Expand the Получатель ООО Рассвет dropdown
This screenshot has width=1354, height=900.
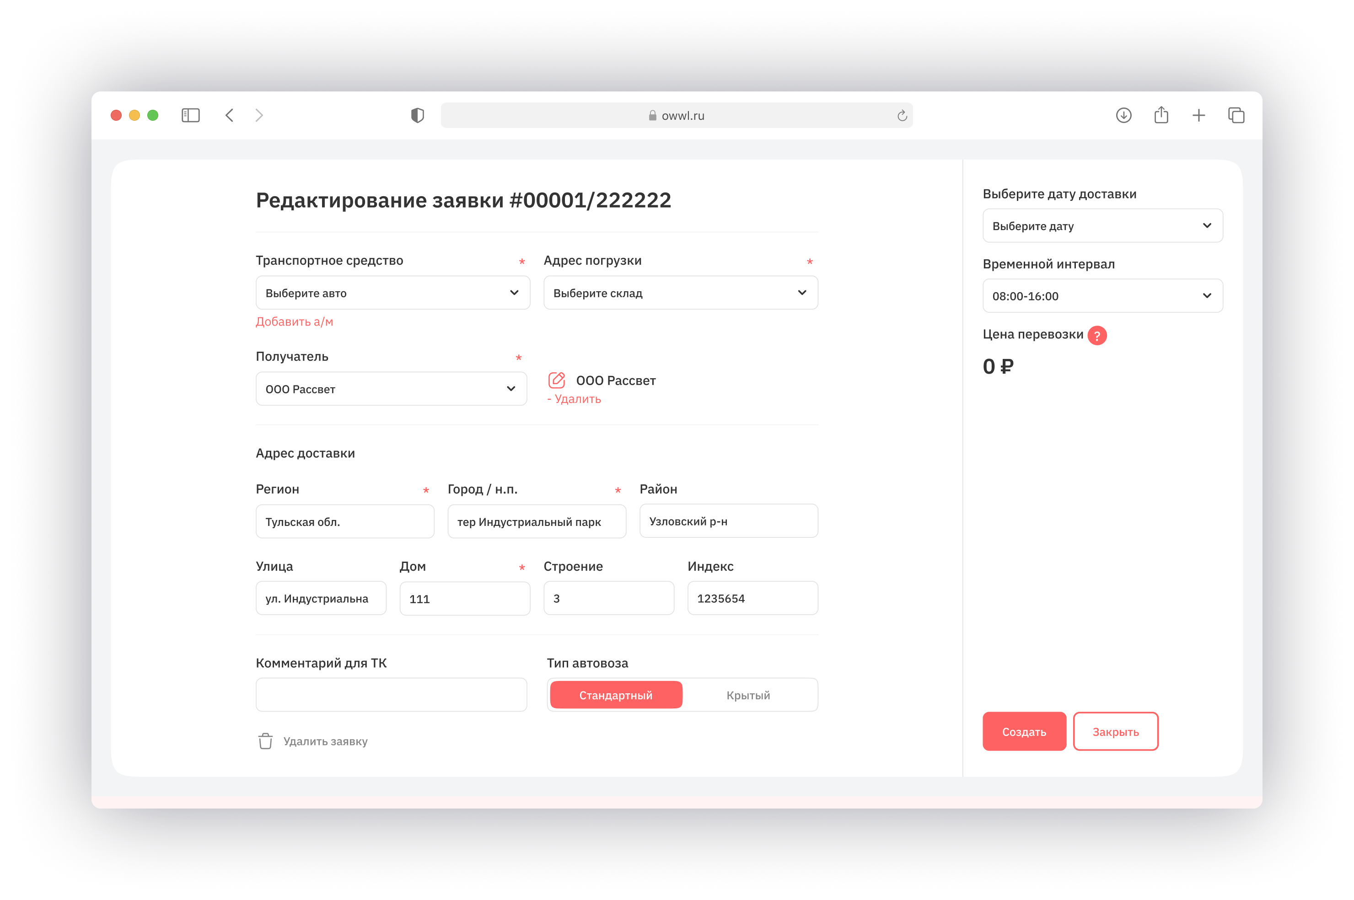(x=391, y=389)
